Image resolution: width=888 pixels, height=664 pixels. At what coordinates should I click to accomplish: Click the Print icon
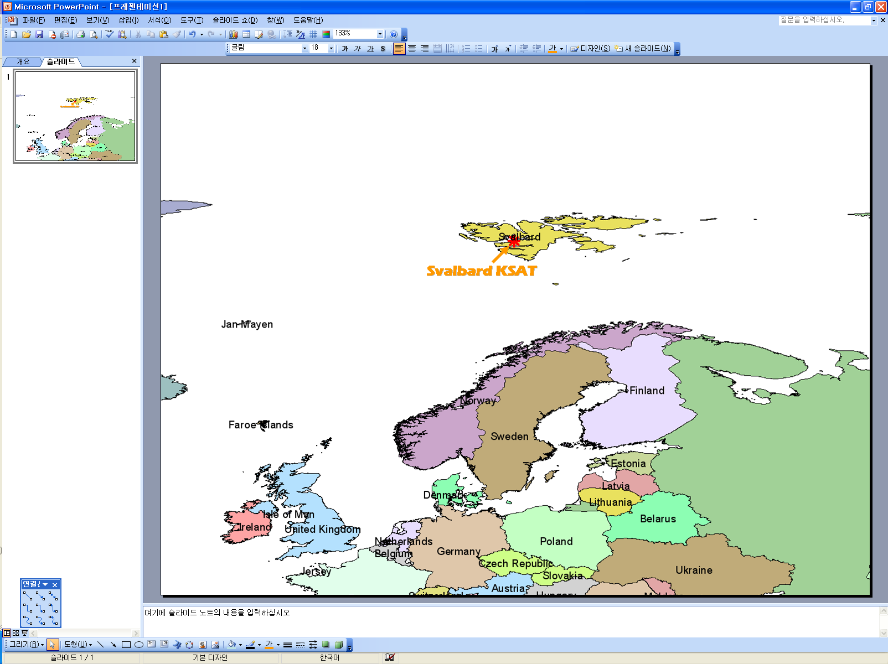[x=81, y=34]
